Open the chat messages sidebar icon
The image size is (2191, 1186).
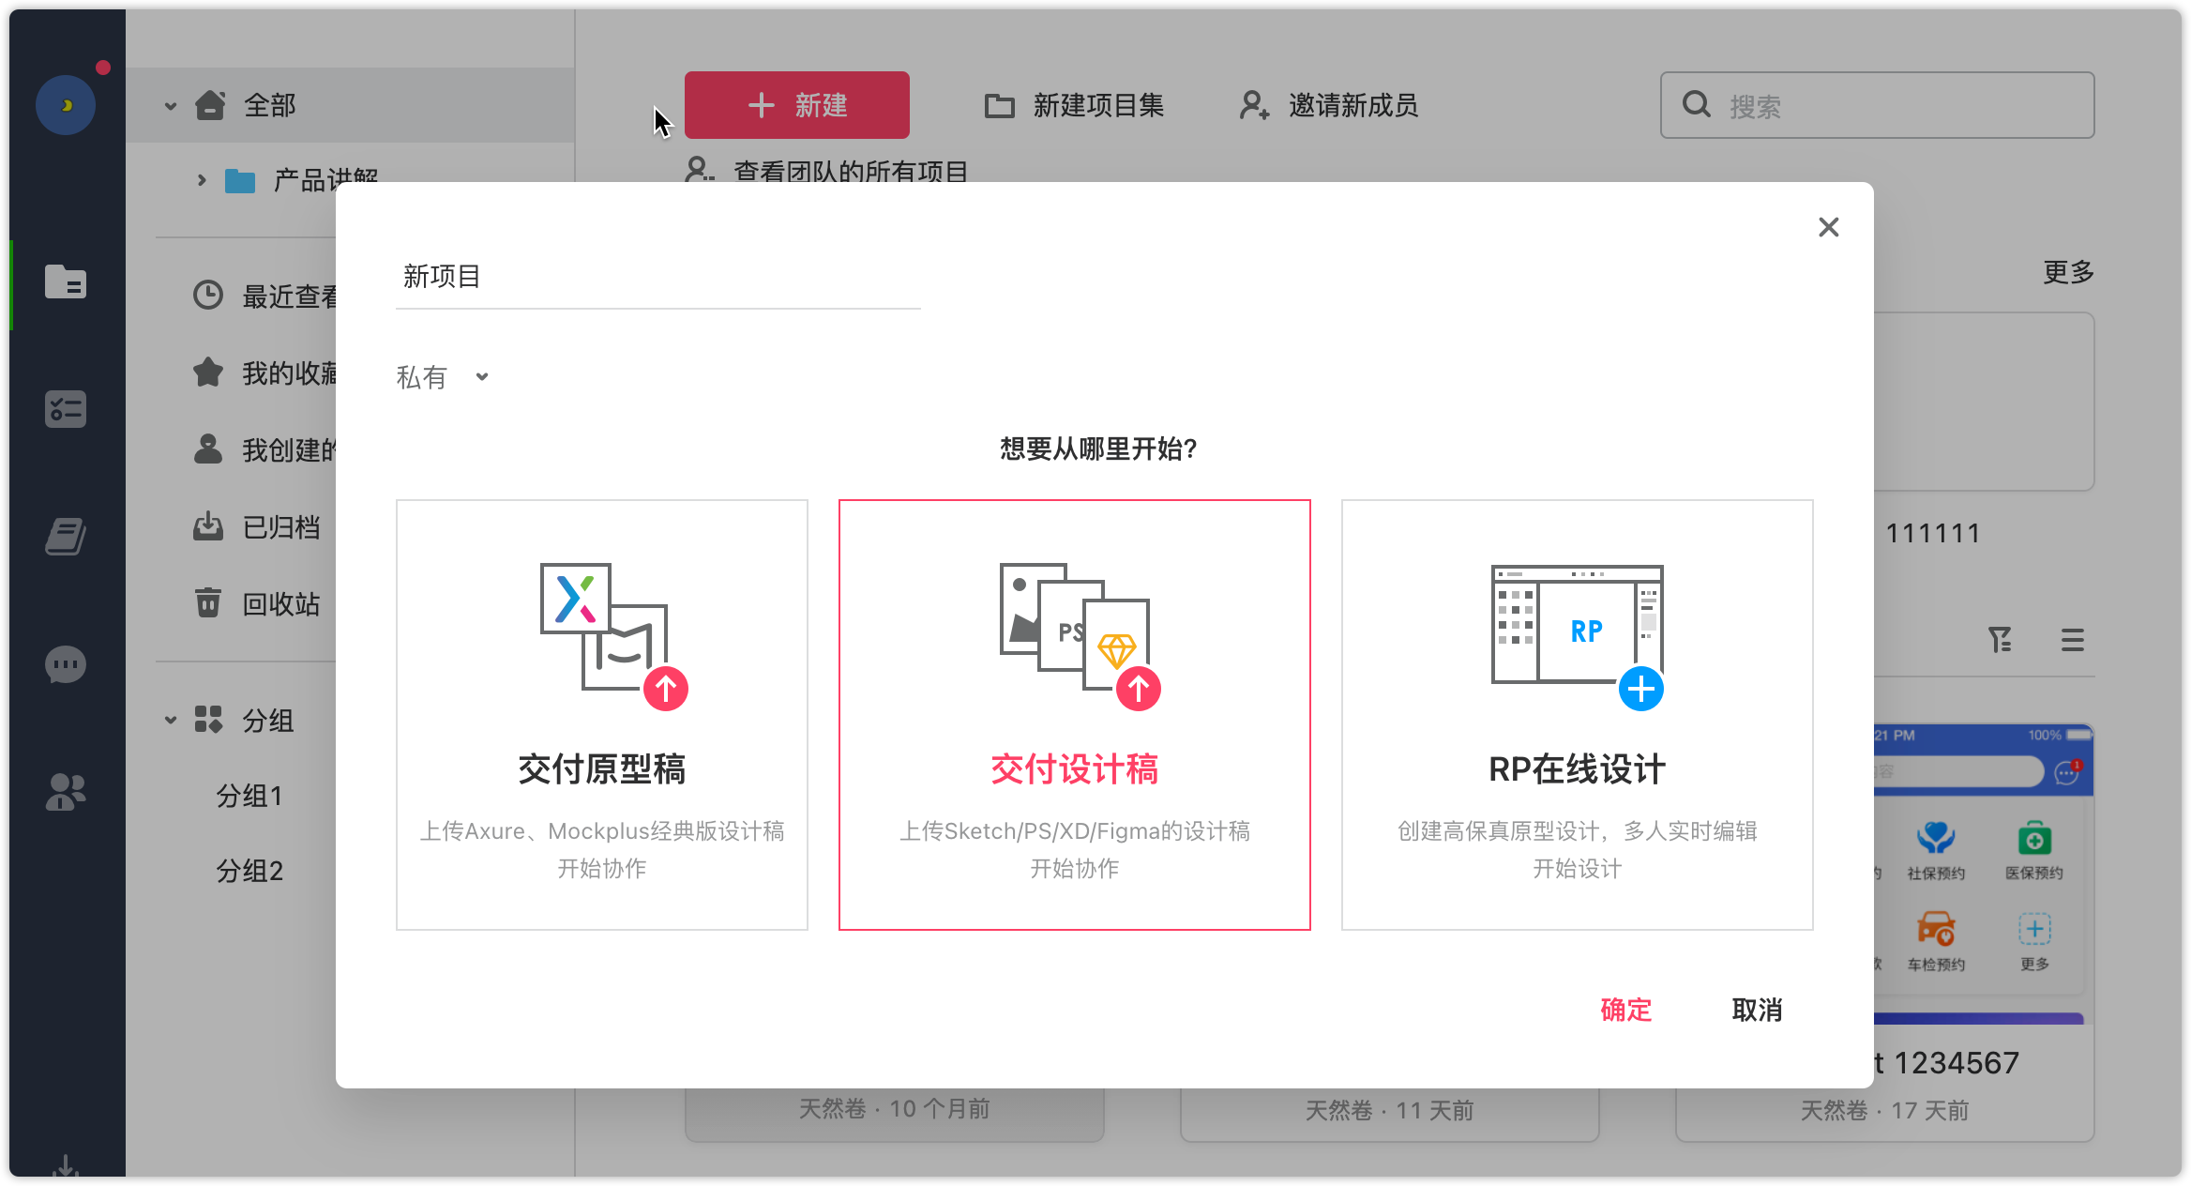(x=66, y=665)
